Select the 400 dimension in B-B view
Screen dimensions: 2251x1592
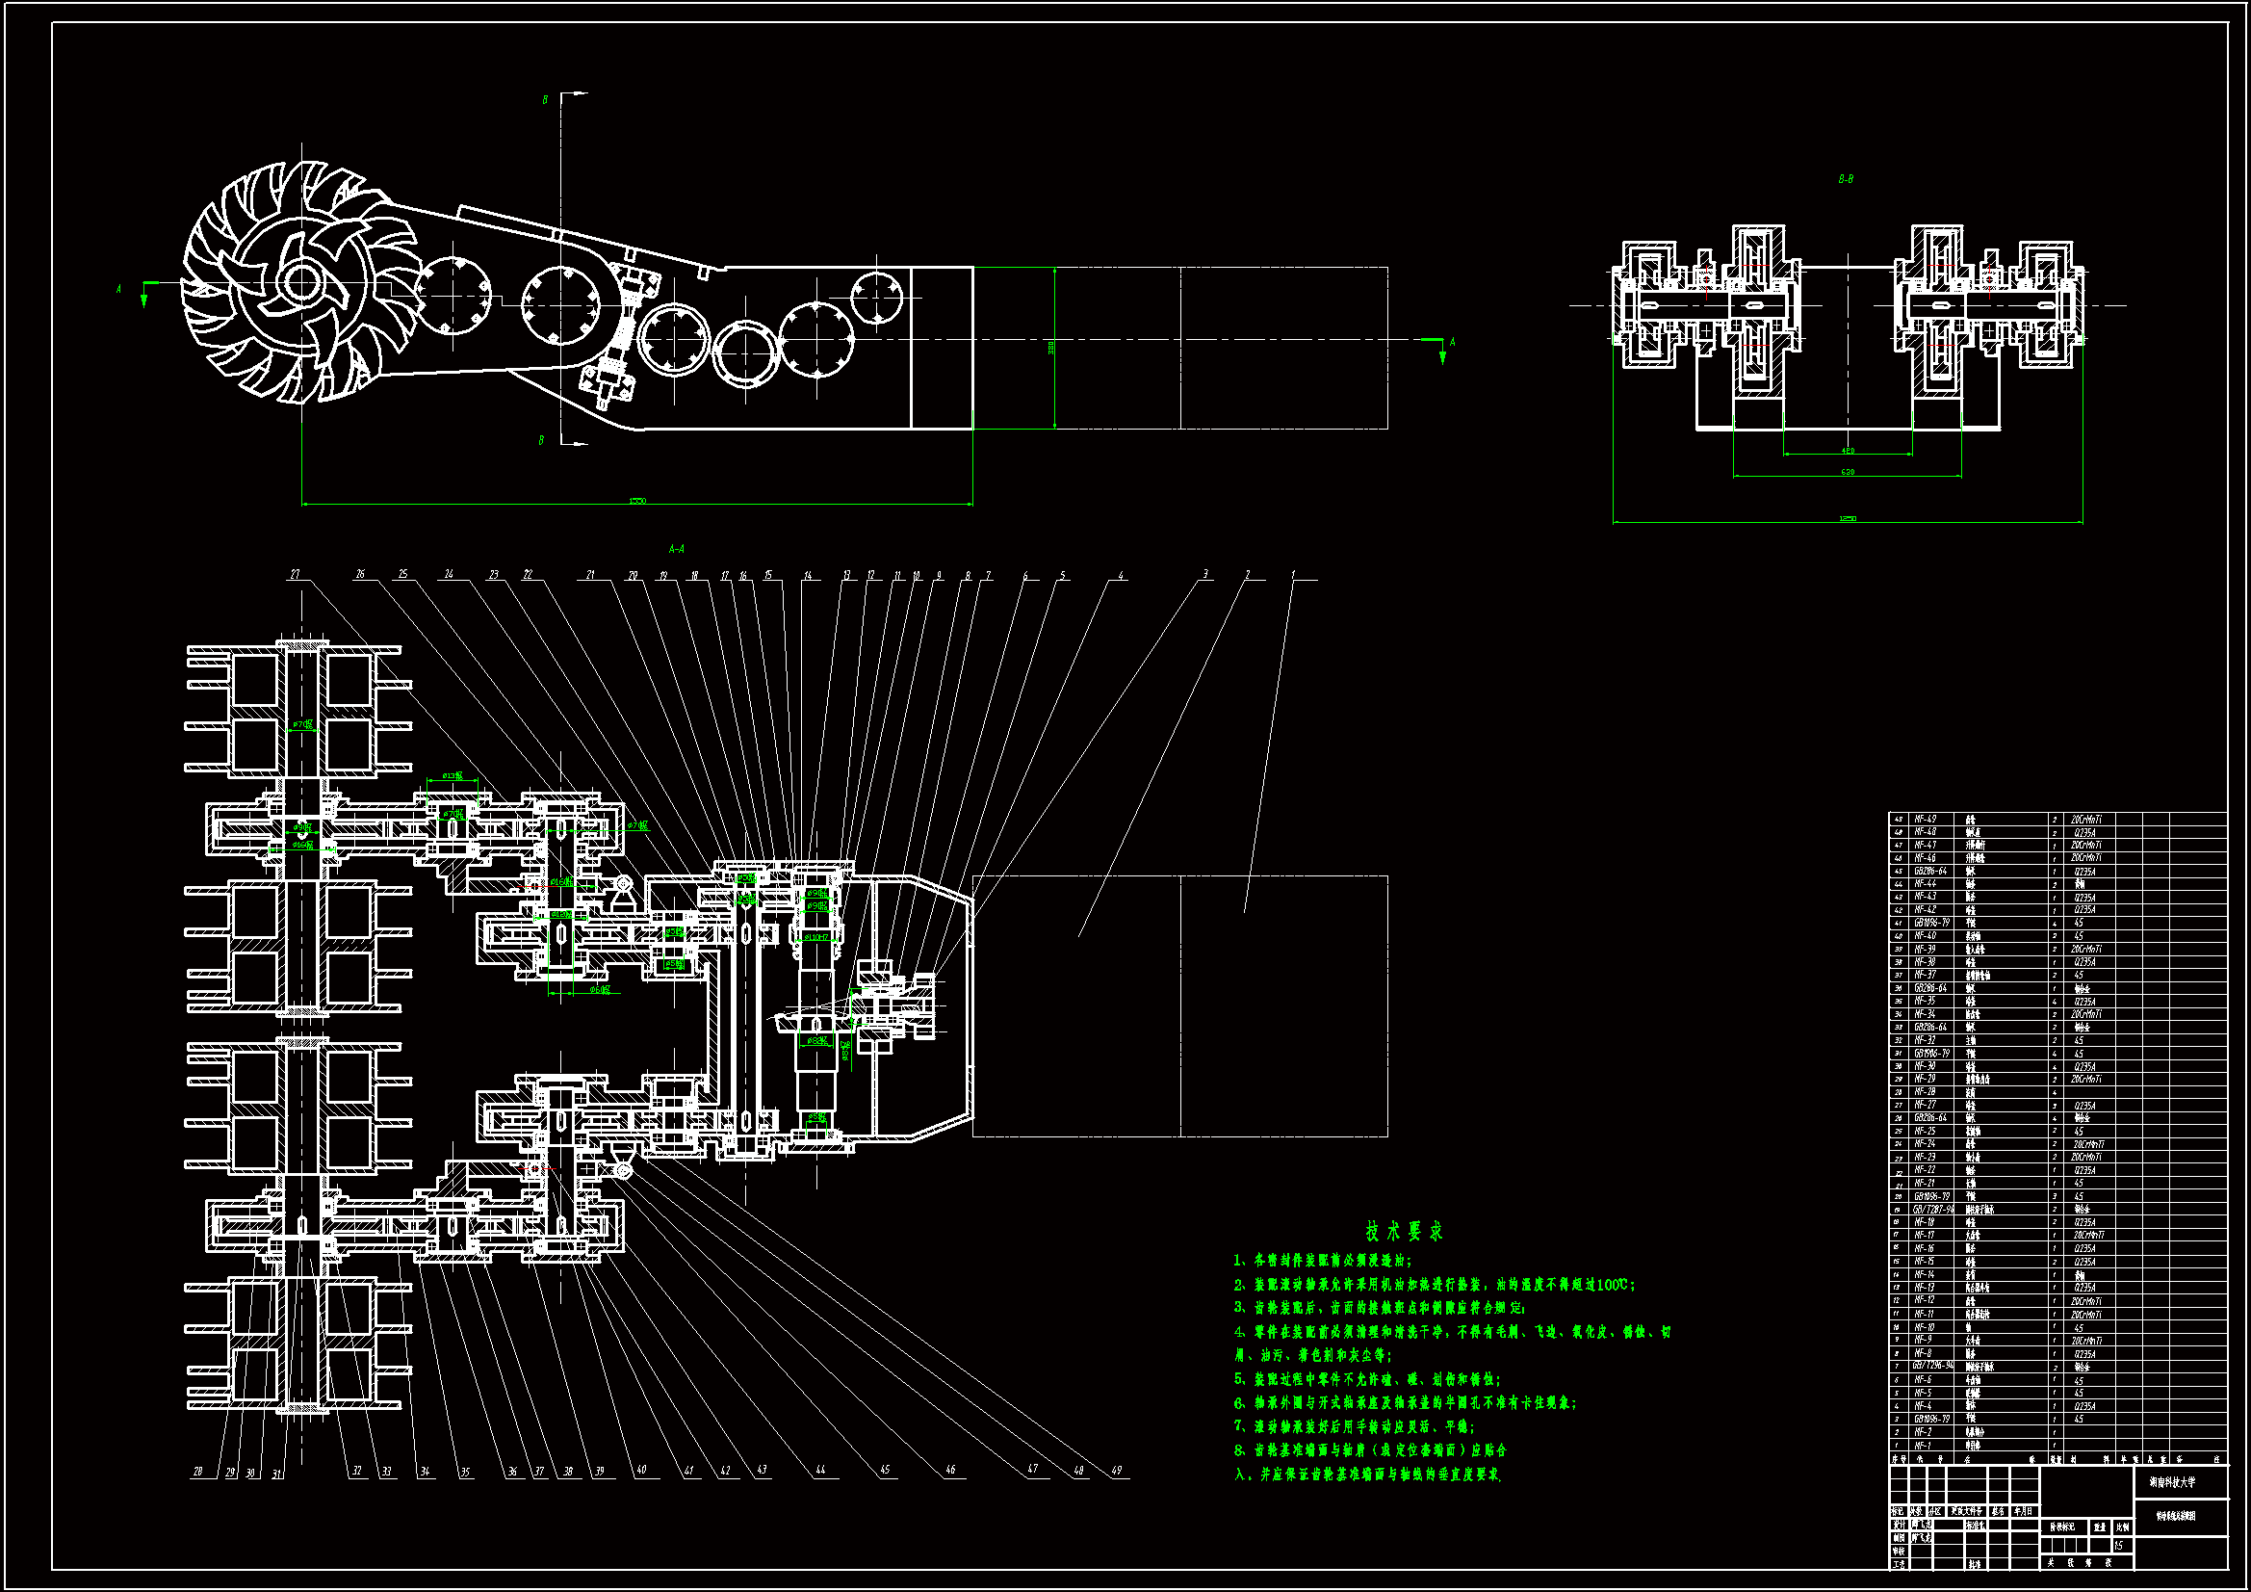click(x=1847, y=452)
